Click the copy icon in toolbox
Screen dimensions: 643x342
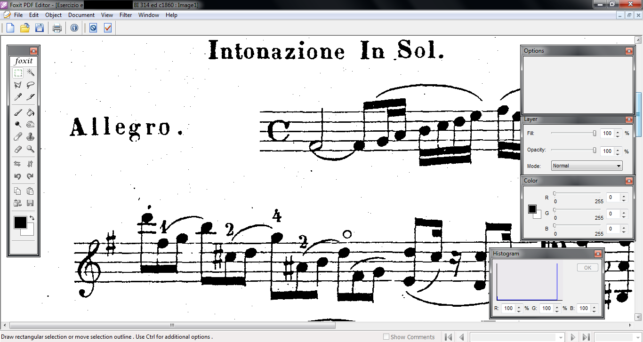coord(18,191)
